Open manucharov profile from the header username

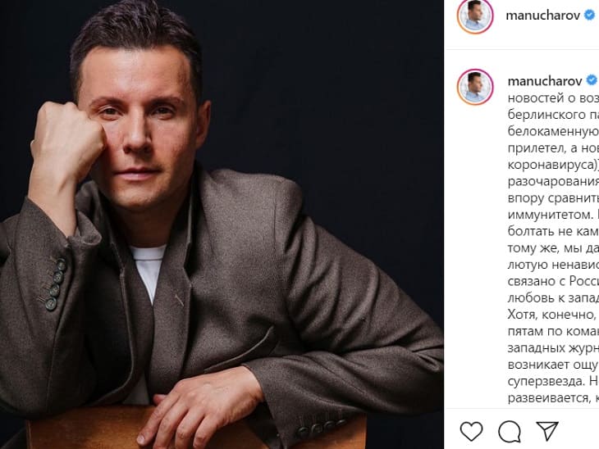544,16
